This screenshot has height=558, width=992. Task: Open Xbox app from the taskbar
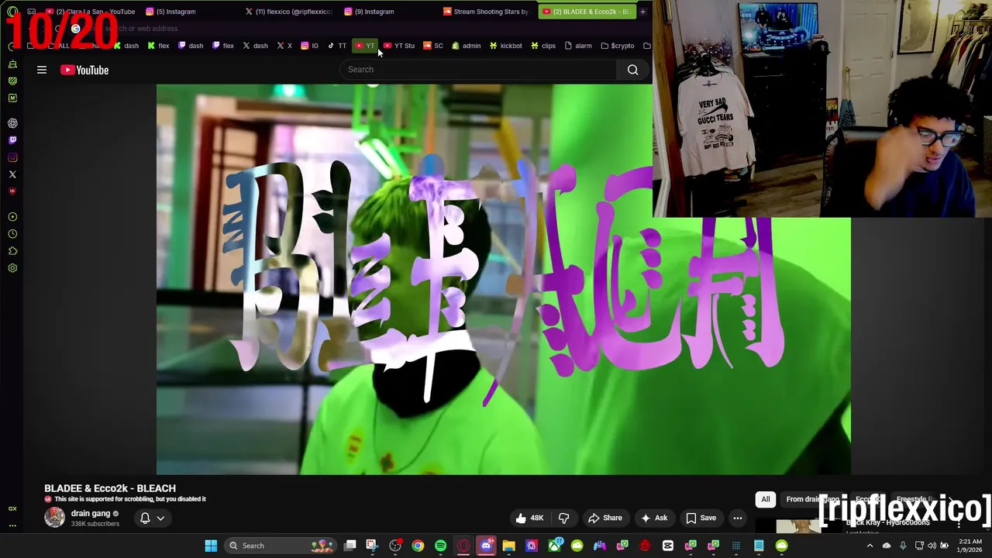554,546
